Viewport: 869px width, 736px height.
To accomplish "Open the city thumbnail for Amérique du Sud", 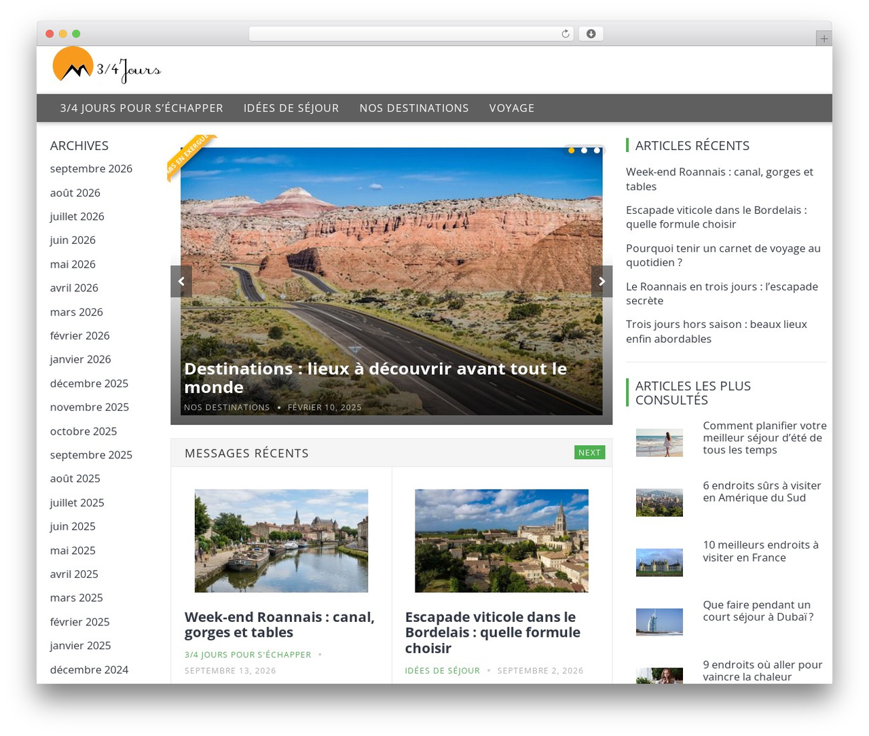I will (x=659, y=502).
